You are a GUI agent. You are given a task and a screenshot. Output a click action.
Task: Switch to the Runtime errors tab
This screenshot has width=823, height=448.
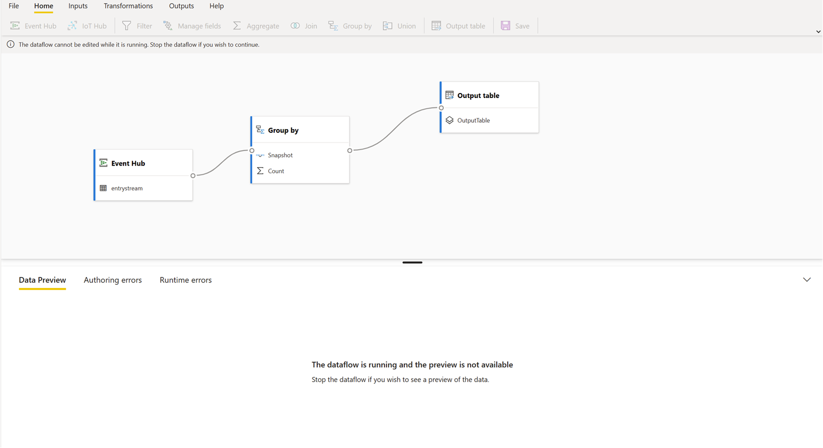[x=186, y=280]
